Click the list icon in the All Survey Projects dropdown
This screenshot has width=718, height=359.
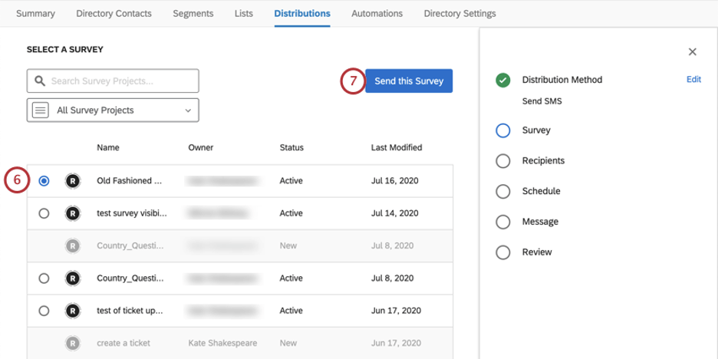[41, 110]
